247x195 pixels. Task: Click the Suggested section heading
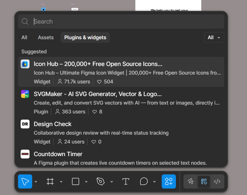tap(34, 52)
